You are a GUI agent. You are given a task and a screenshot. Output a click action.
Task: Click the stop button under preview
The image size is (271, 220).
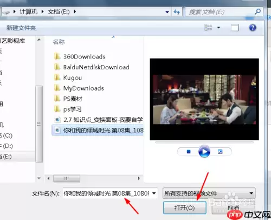(x=189, y=152)
